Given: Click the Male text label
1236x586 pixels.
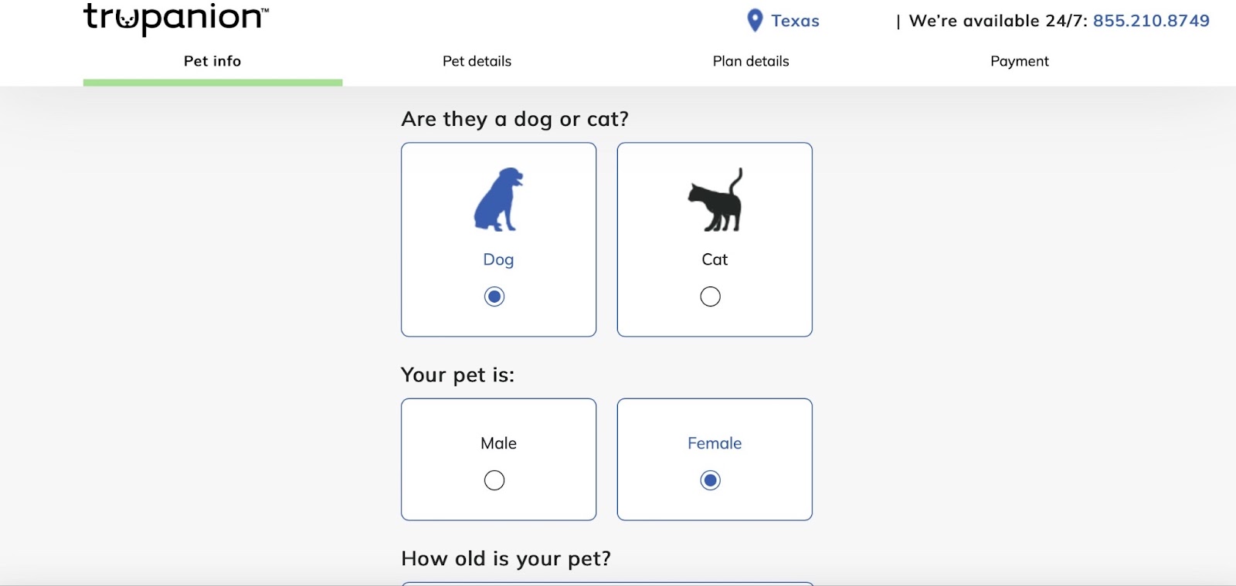Looking at the screenshot, I should coord(498,443).
